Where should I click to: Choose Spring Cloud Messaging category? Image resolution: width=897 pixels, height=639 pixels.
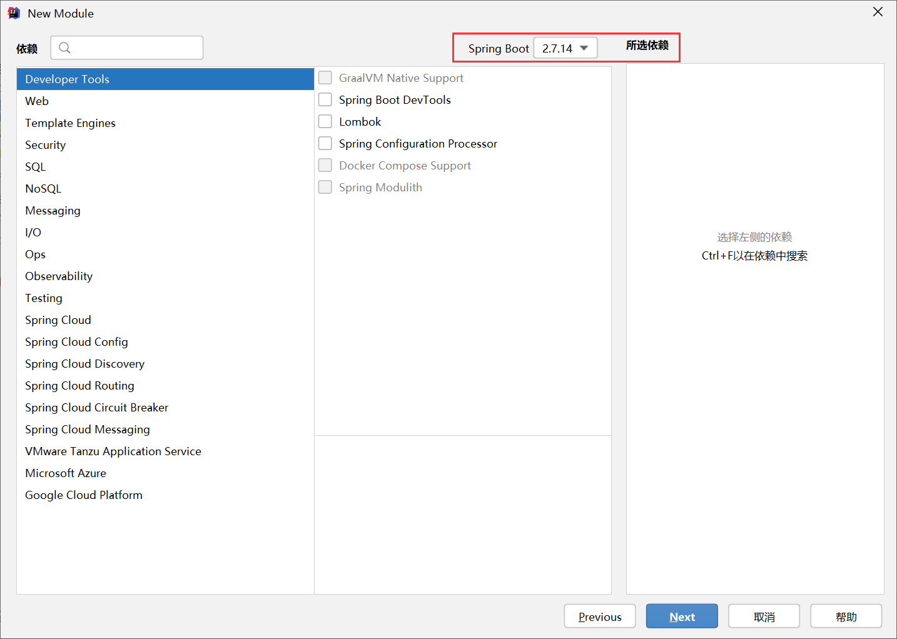pos(165,429)
